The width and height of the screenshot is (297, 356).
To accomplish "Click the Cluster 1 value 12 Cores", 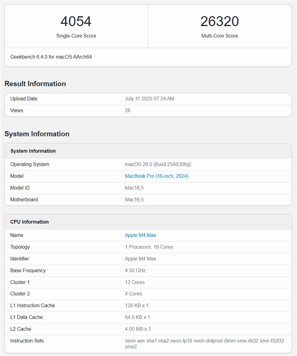I will tap(135, 282).
